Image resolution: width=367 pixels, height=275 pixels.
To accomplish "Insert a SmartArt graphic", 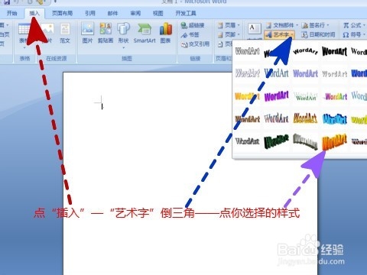I will 145,33.
